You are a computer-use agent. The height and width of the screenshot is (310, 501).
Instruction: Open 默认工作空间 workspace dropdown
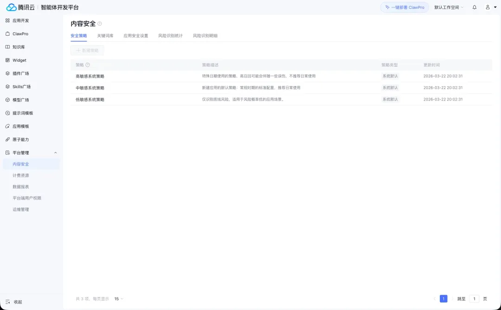point(449,7)
